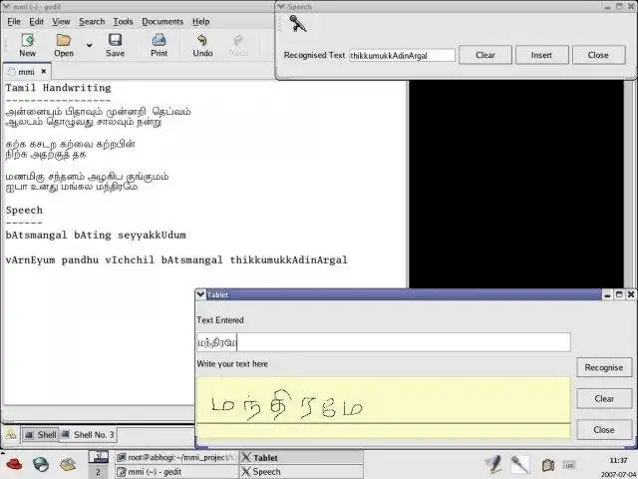Click the word 'vArnEyum' in the document
This screenshot has height=479, width=638.
[x=30, y=259]
